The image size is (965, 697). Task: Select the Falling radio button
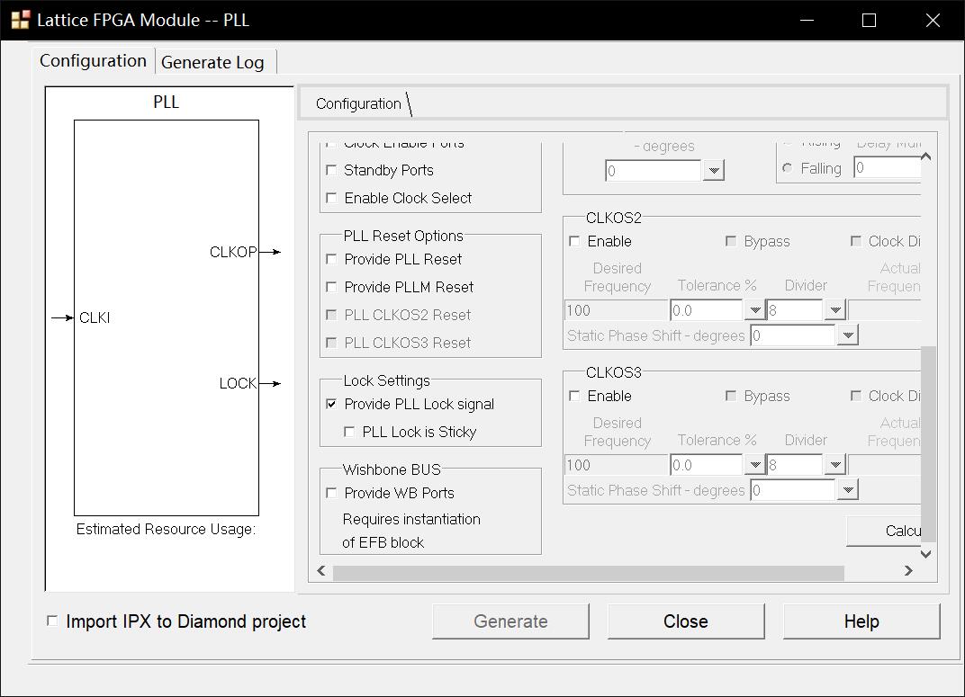click(787, 168)
